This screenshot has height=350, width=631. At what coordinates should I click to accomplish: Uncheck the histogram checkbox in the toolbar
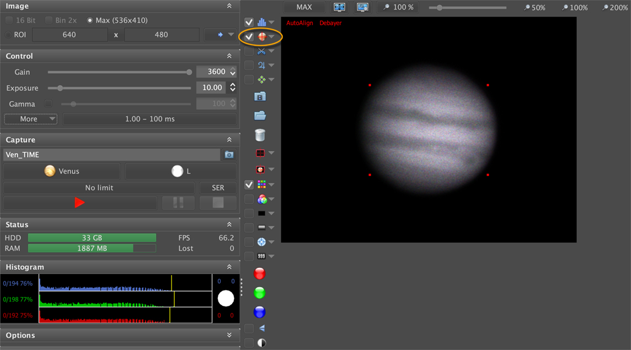[x=249, y=22]
